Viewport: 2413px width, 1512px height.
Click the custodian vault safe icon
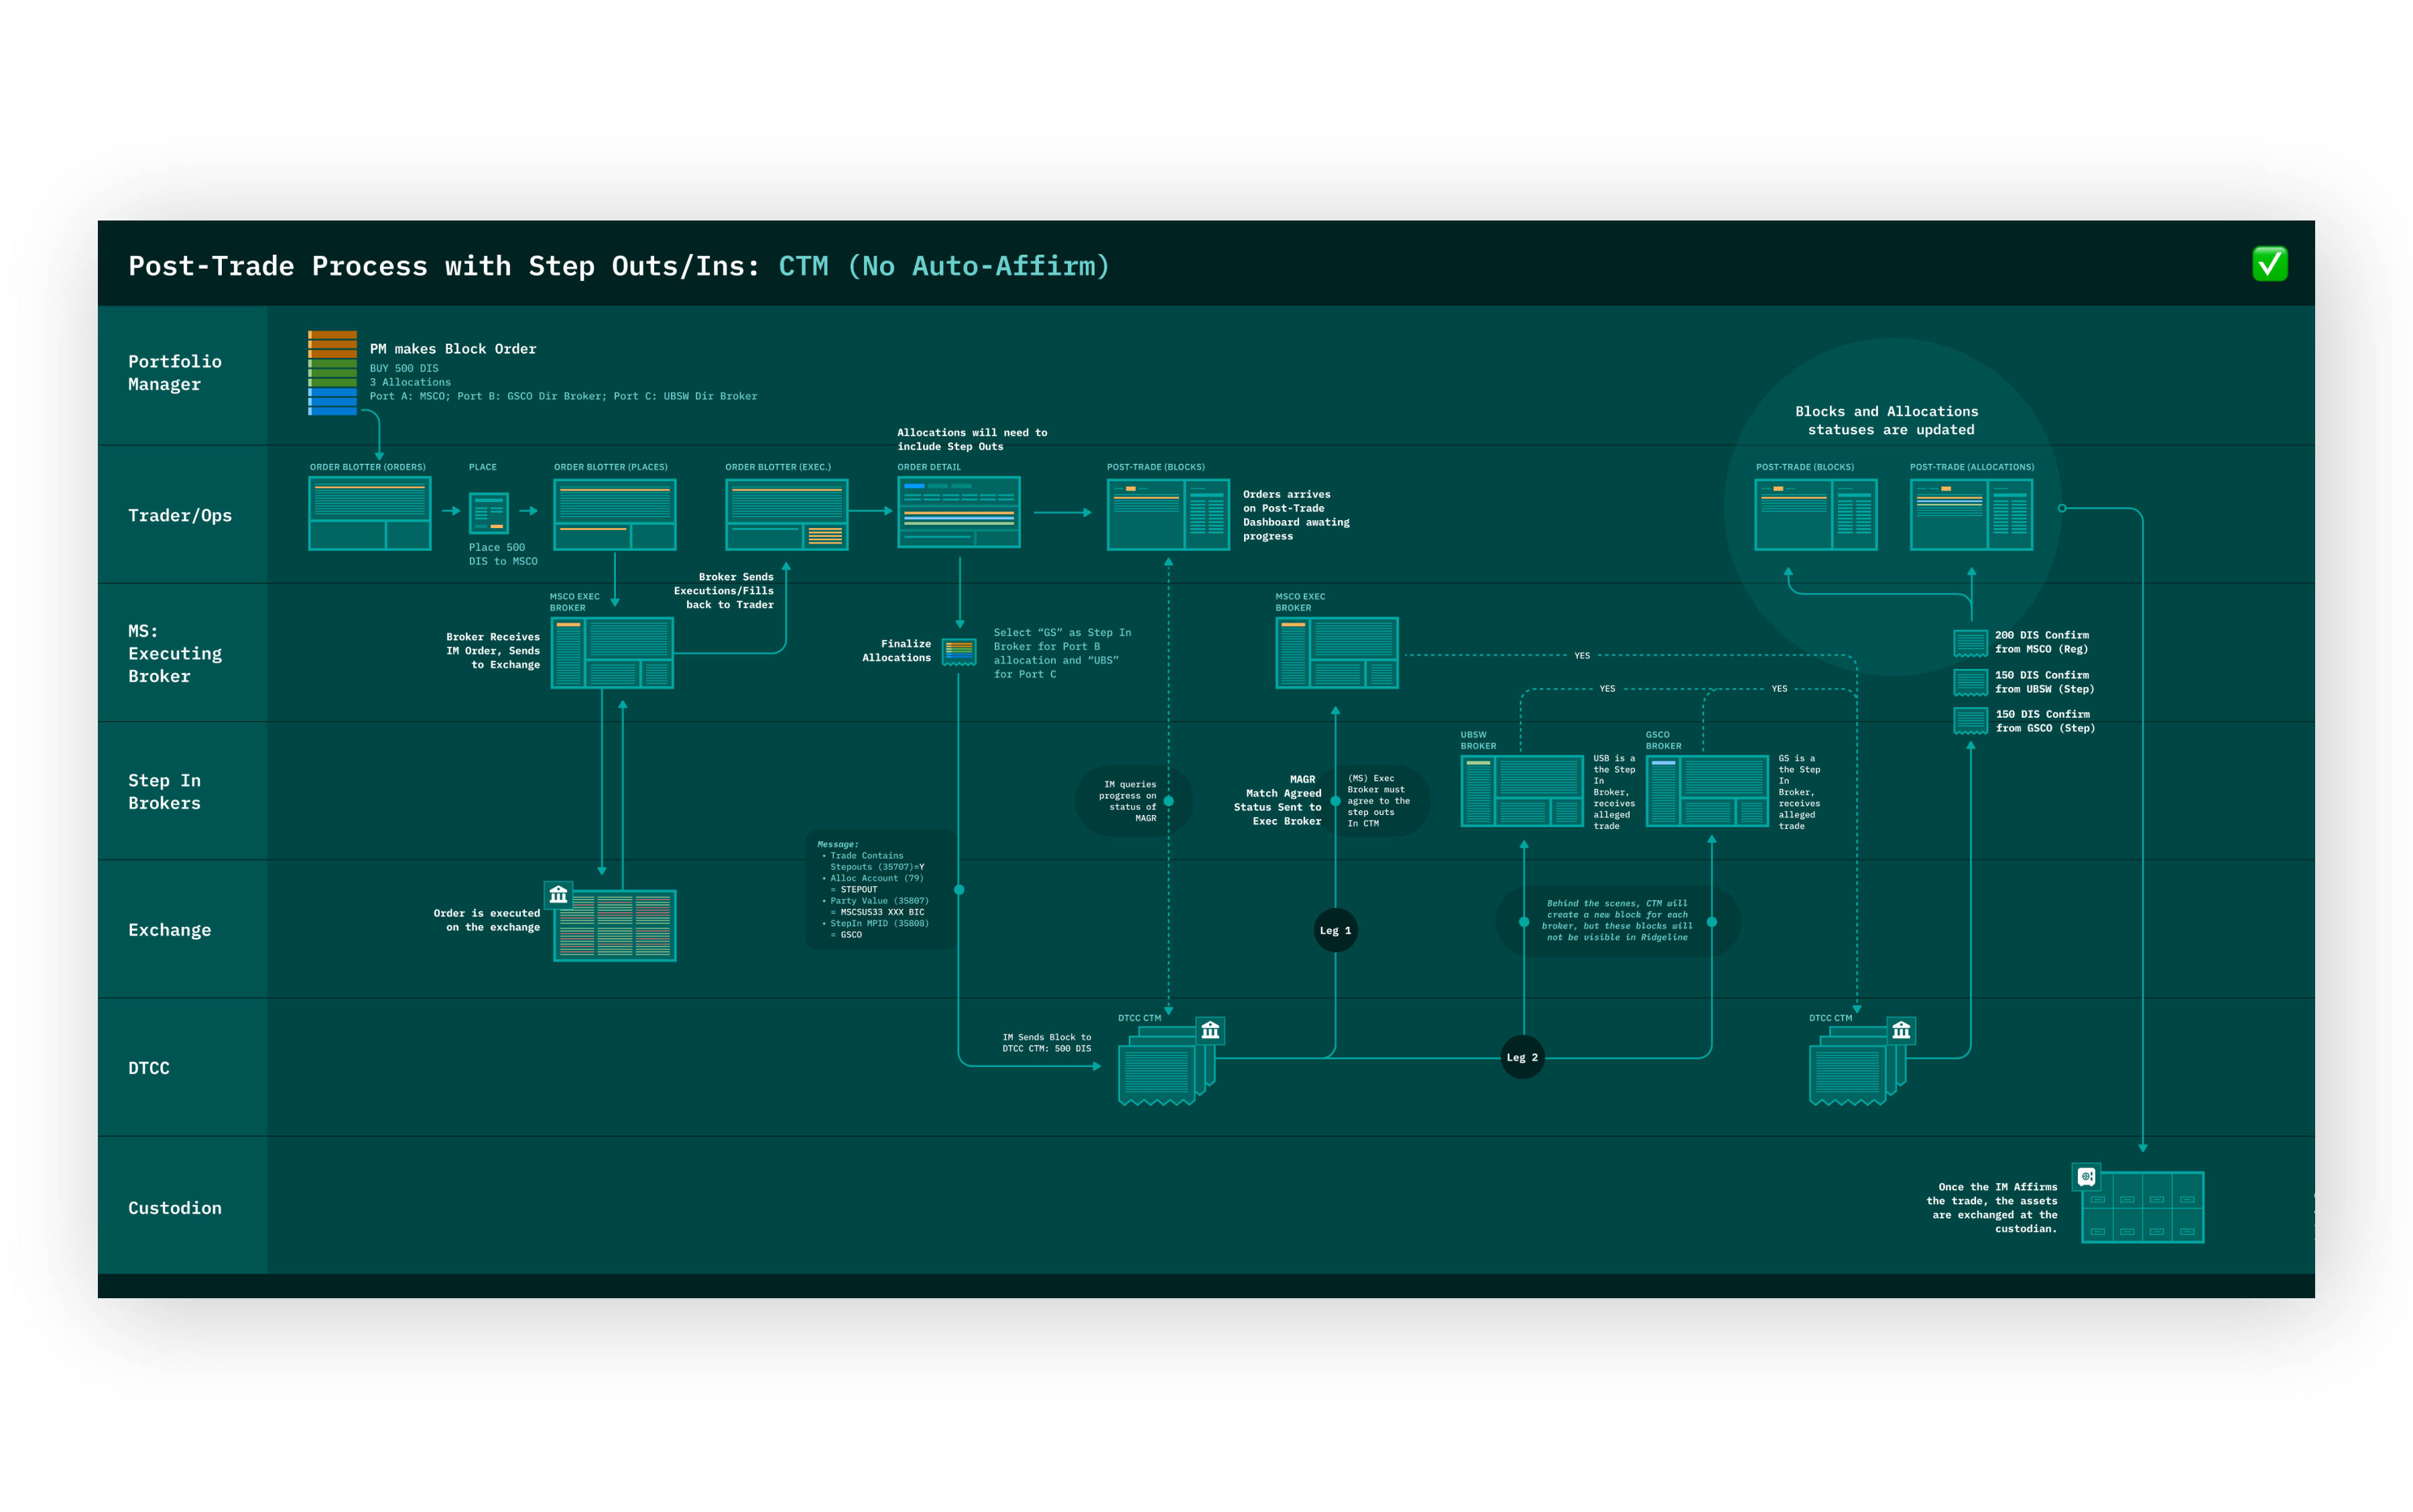(2086, 1177)
